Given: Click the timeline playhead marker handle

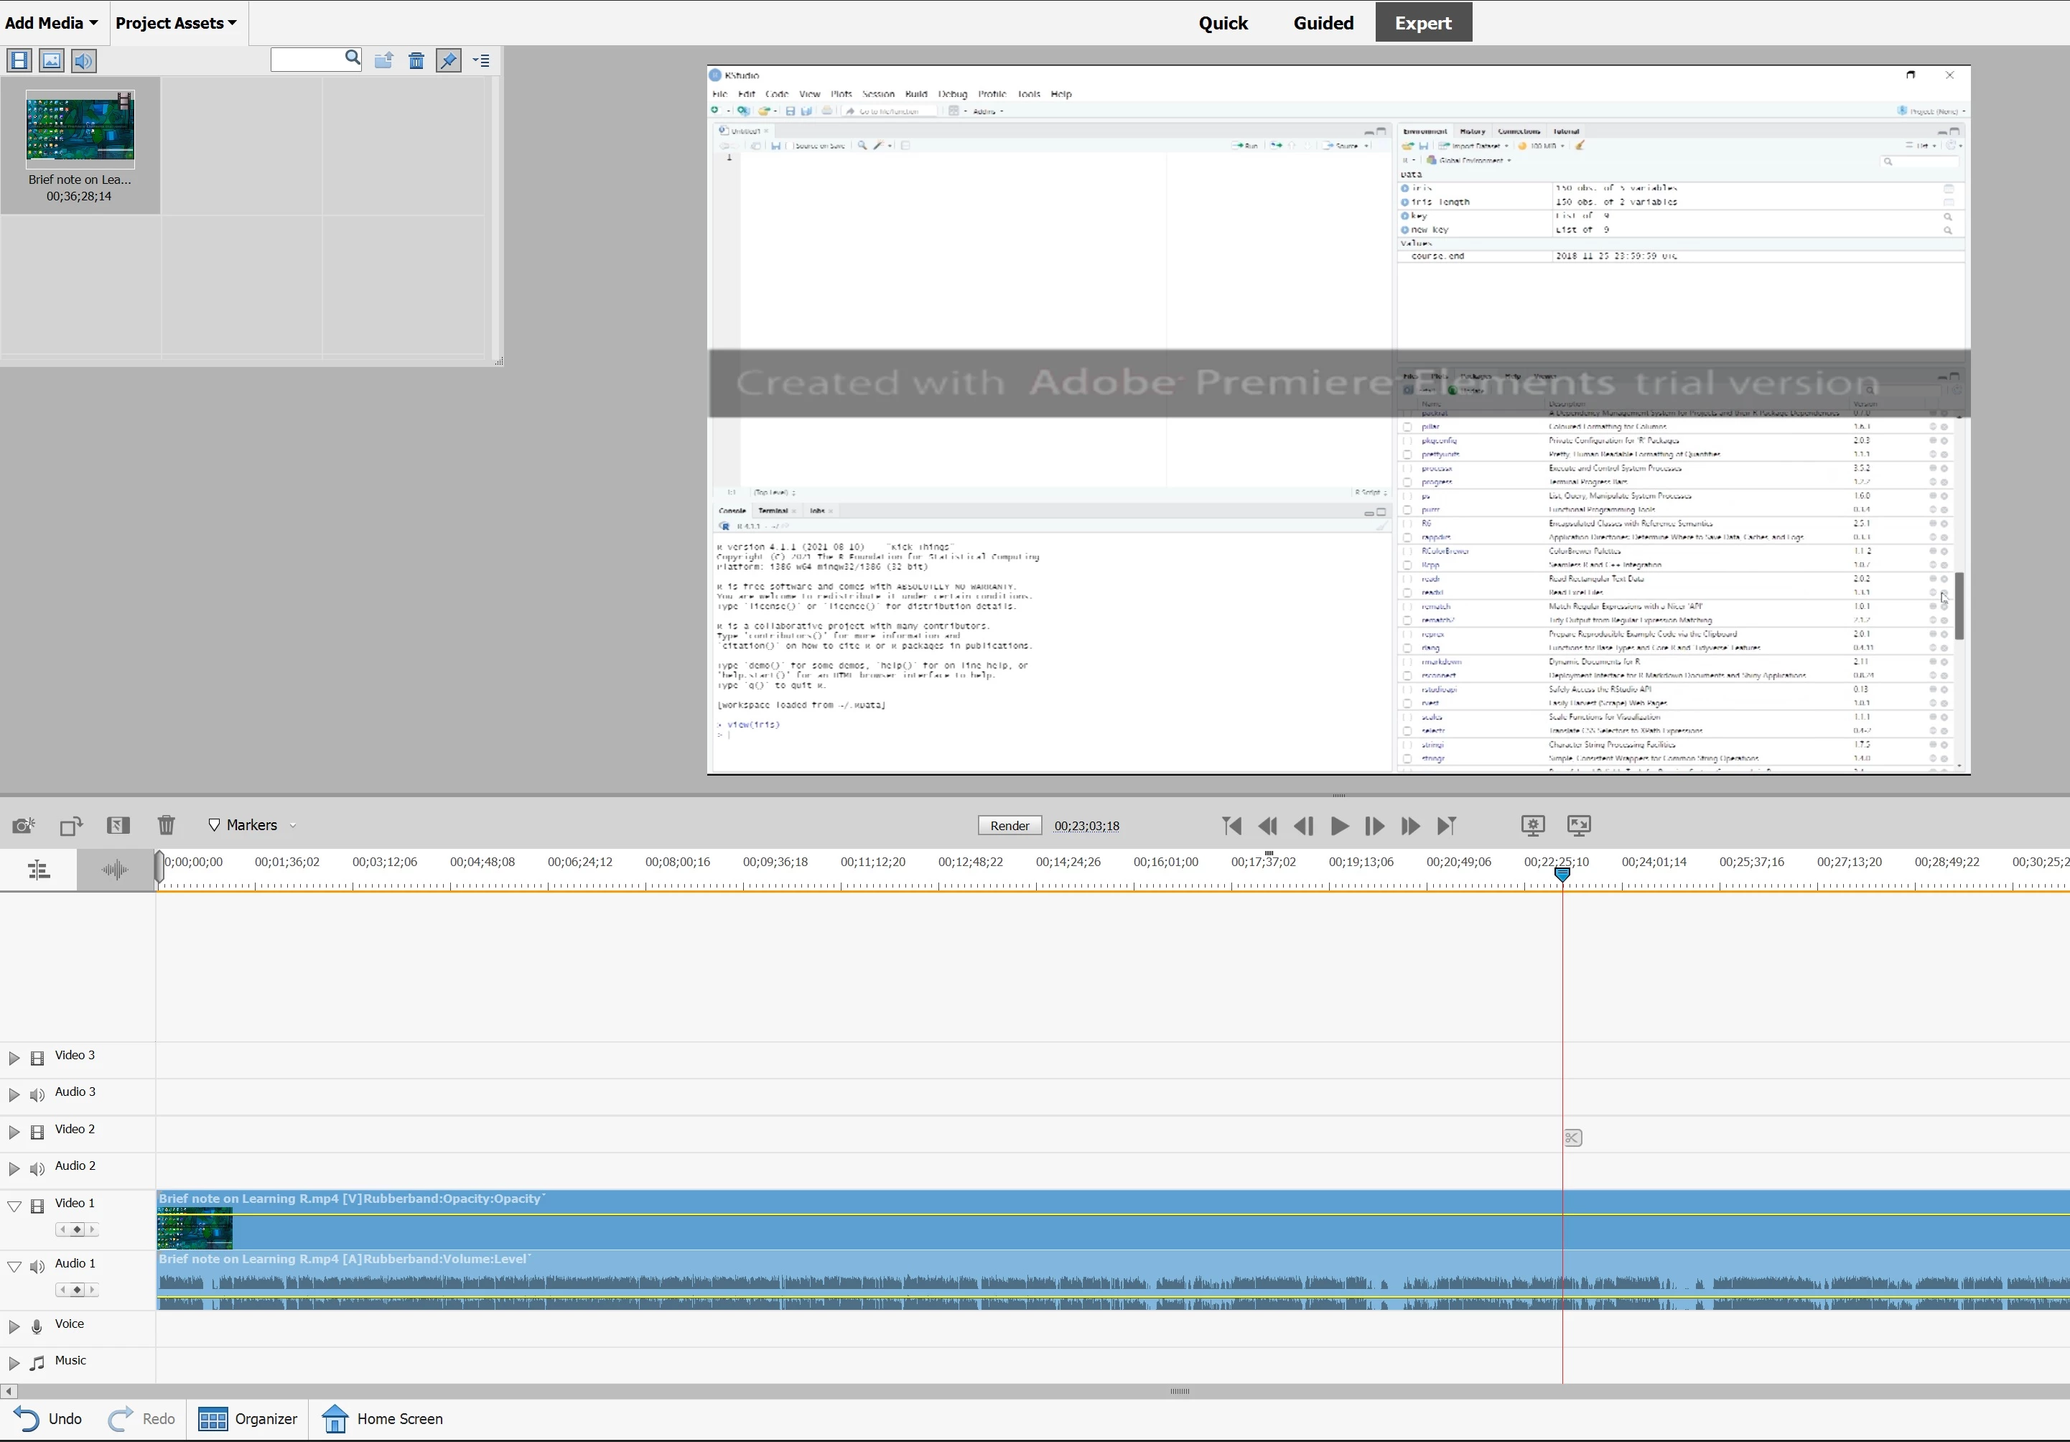Looking at the screenshot, I should click(x=1562, y=874).
